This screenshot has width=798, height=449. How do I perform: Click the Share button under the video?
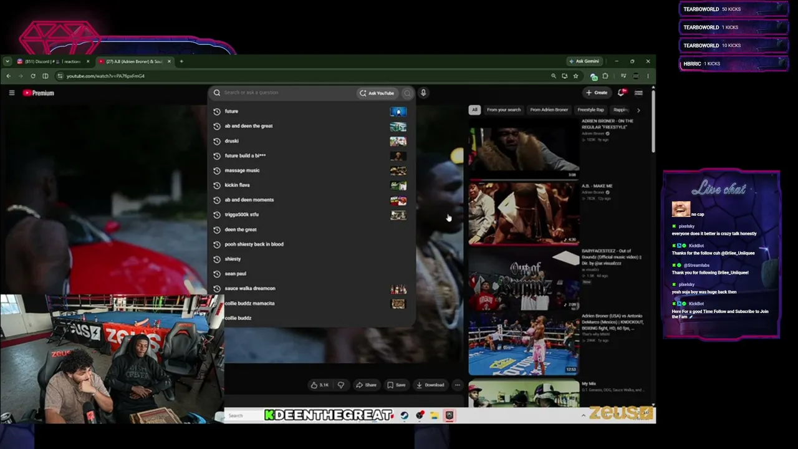366,385
